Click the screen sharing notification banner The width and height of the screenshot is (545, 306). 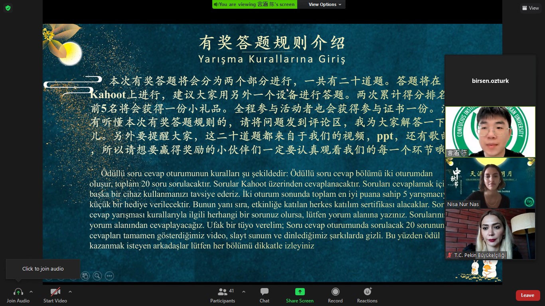[255, 4]
